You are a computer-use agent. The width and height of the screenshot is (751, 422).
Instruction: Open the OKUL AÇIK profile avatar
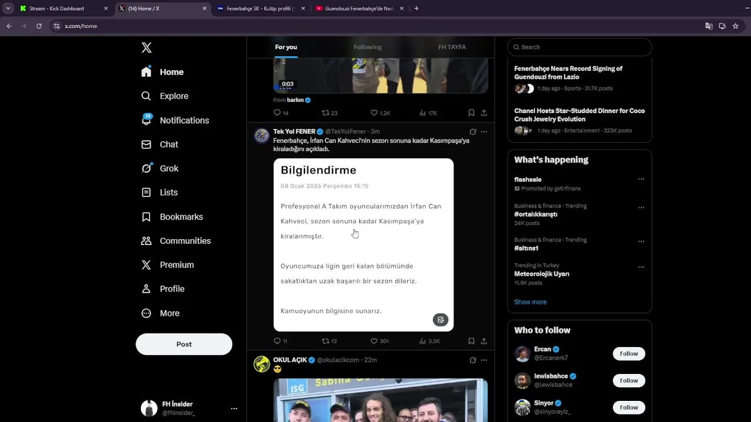click(262, 364)
